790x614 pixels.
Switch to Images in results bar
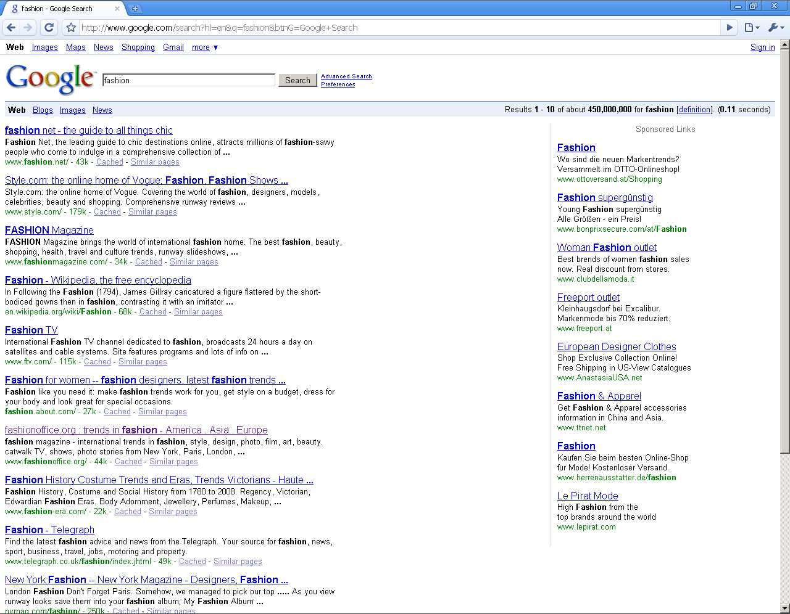(x=73, y=110)
